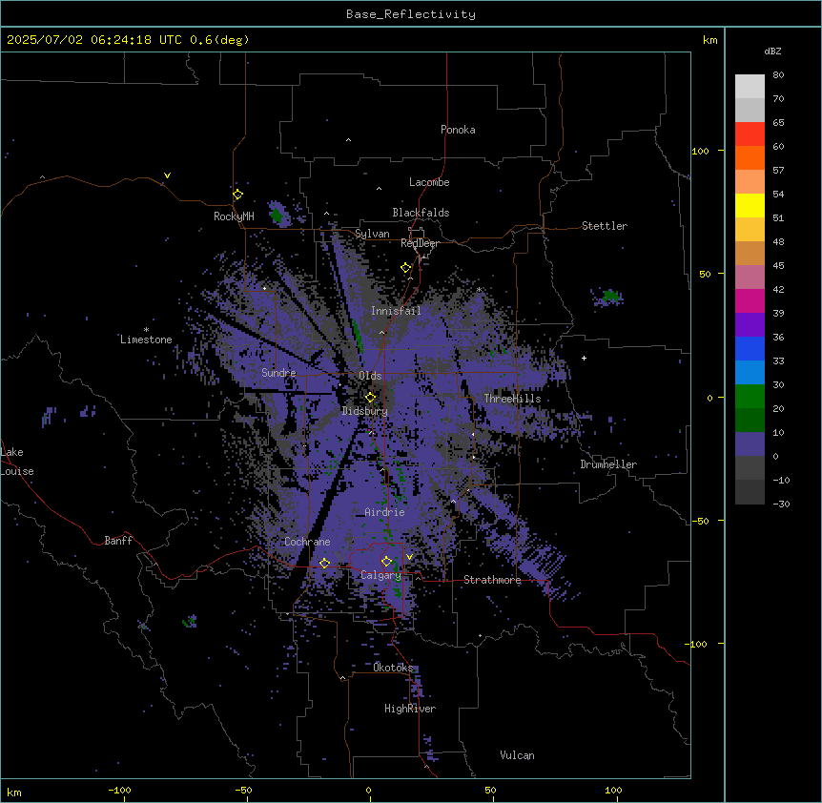Pick the yellow 51–54 dBZ legend swatch
This screenshot has width=822, height=803.
tap(750, 205)
